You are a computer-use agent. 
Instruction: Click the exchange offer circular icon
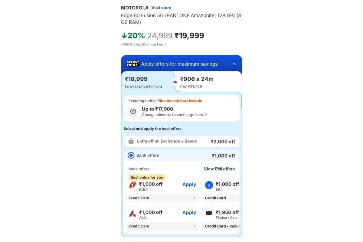[133, 111]
